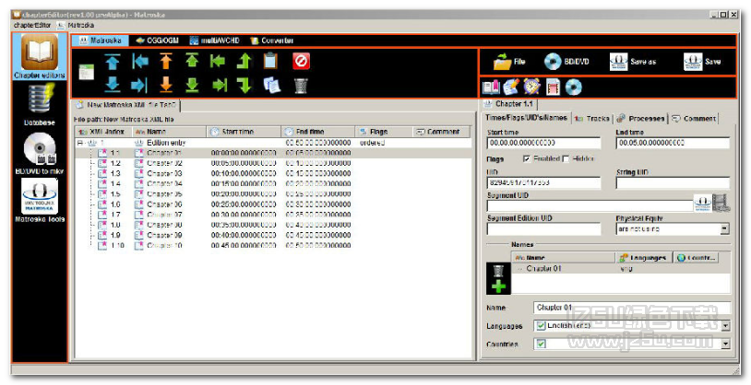Toggle the Countries checkbox

542,344
